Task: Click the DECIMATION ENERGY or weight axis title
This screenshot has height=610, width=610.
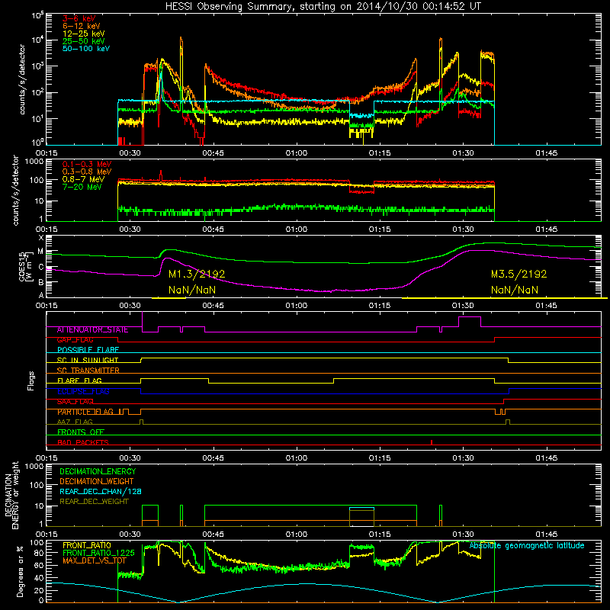Action: (11, 496)
